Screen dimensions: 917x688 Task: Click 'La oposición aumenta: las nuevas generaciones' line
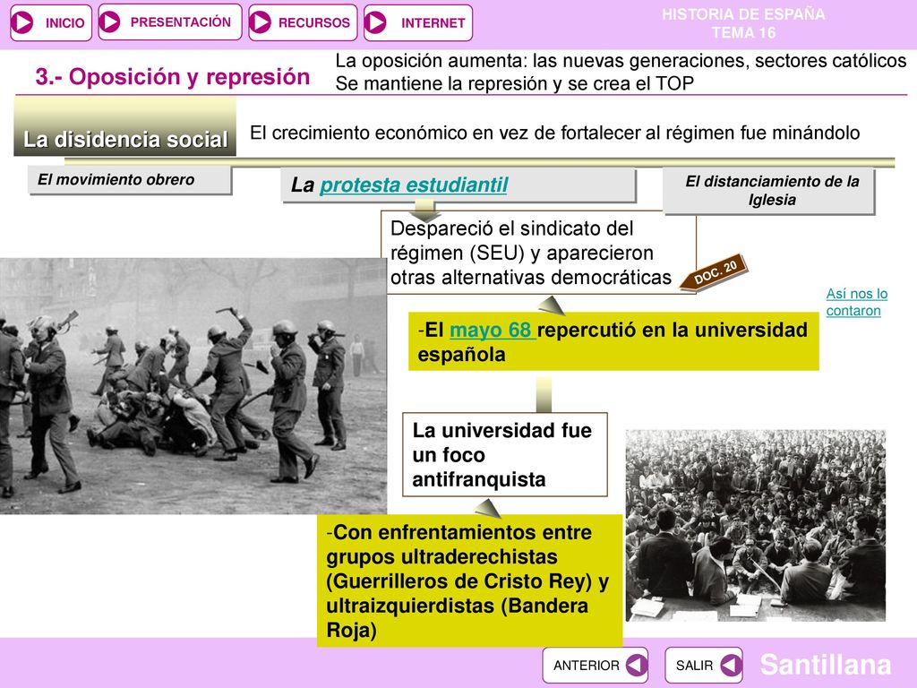[x=621, y=61]
